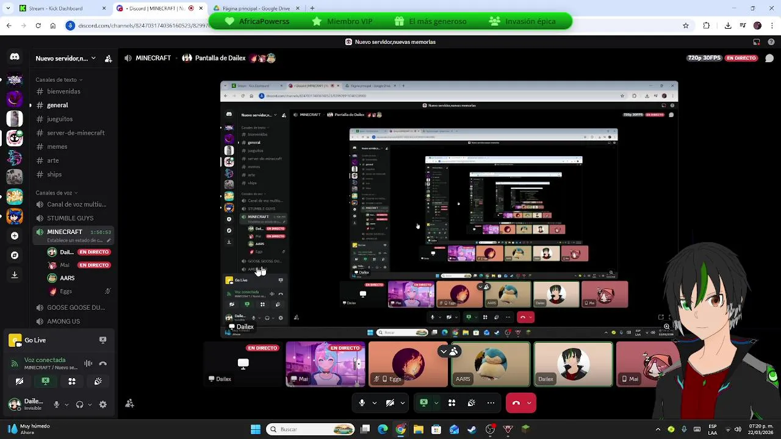This screenshot has width=781, height=439.
Task: Toggle screen share in bottom call bar
Action: pyautogui.click(x=424, y=403)
